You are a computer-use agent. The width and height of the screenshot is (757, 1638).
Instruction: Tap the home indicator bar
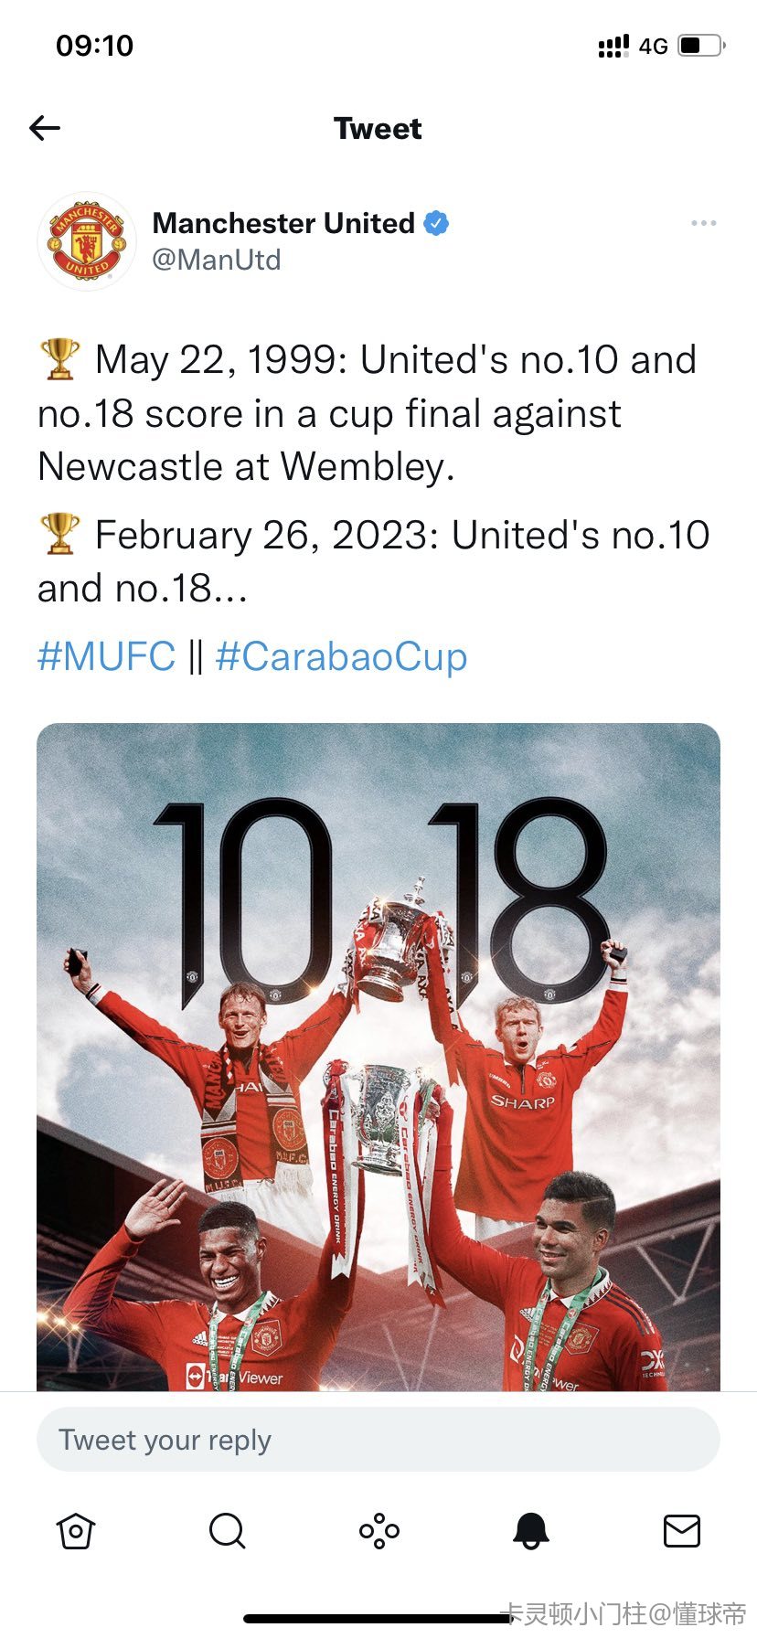(378, 1618)
